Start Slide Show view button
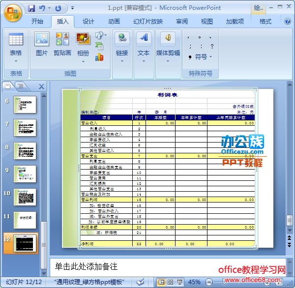Image resolution: width=295 pixels, height=288 pixels. [179, 282]
